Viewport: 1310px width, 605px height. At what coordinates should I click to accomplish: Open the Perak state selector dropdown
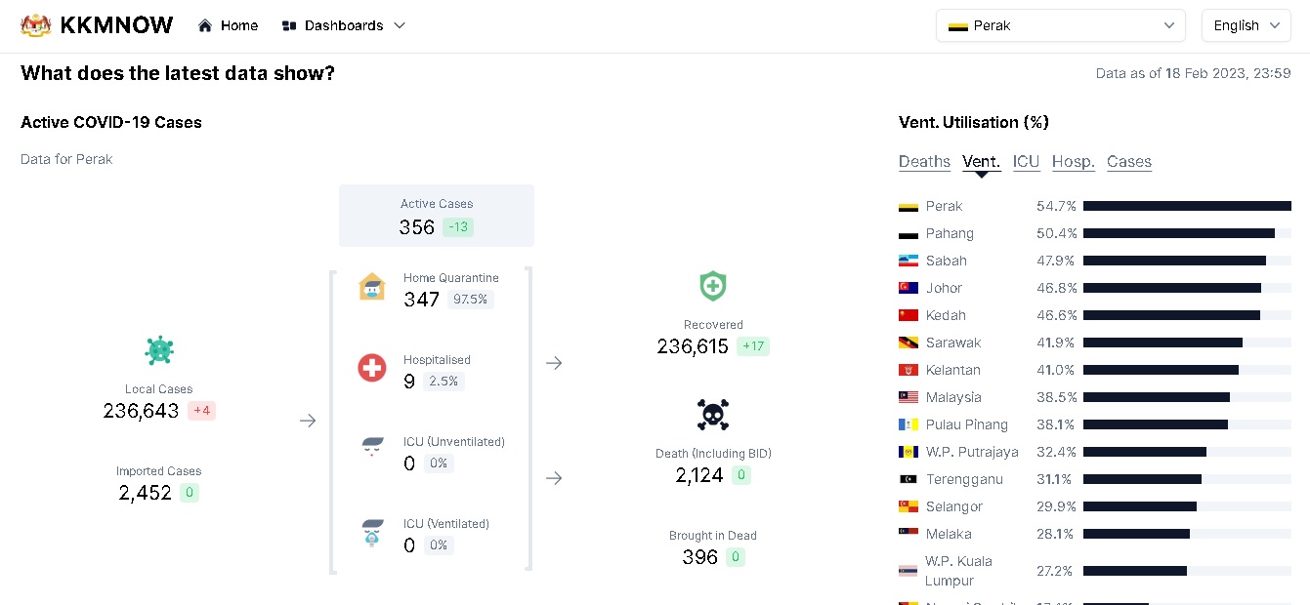[1060, 25]
